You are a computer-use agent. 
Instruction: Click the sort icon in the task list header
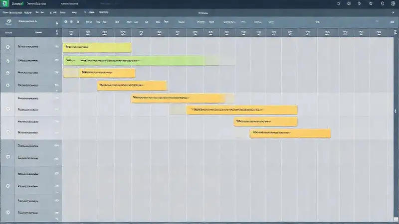point(57,32)
